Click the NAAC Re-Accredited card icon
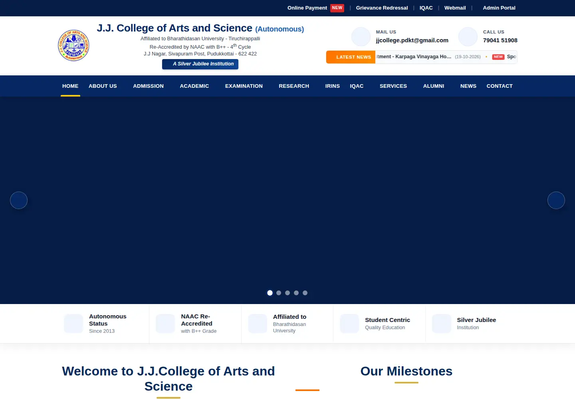Screen dimensions: 575x399 click(165, 324)
